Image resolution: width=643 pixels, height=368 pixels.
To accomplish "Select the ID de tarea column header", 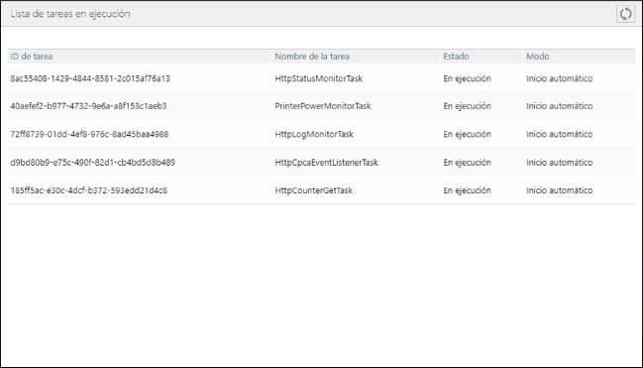I will click(x=32, y=57).
